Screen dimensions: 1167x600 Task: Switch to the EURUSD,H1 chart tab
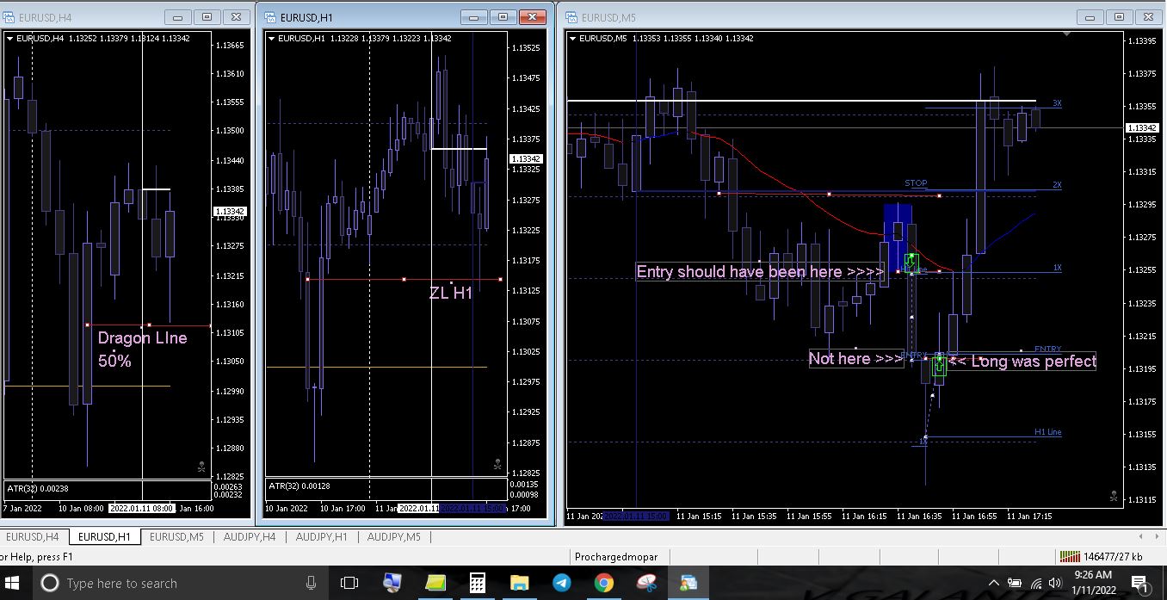[104, 536]
